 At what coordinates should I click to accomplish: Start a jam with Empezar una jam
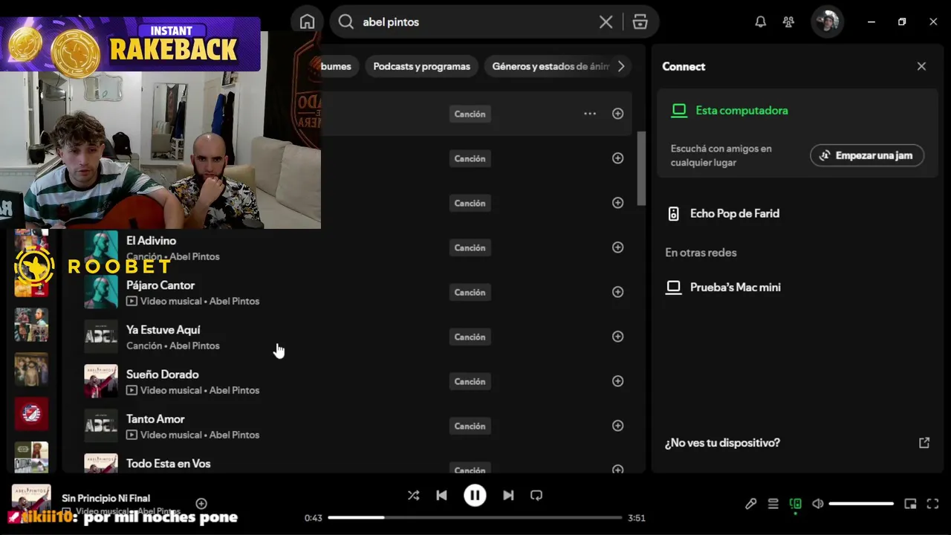click(x=867, y=155)
